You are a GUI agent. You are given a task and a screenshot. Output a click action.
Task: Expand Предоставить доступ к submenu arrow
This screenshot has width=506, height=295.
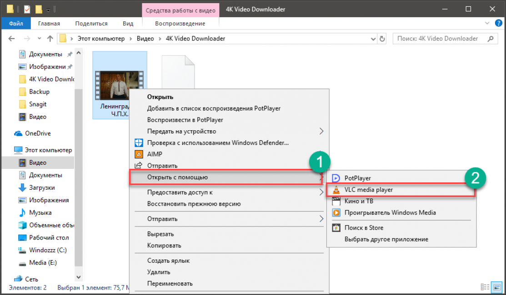pyautogui.click(x=321, y=192)
